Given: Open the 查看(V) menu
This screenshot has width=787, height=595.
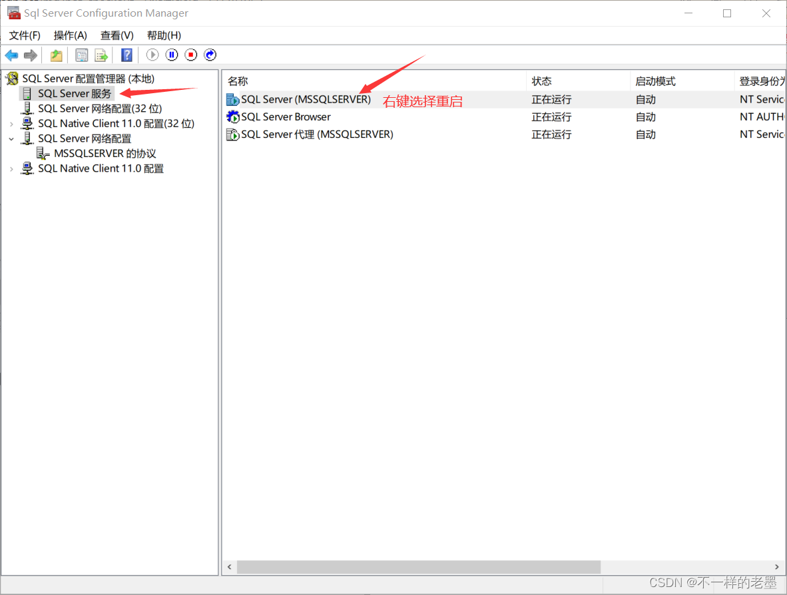Looking at the screenshot, I should (116, 35).
